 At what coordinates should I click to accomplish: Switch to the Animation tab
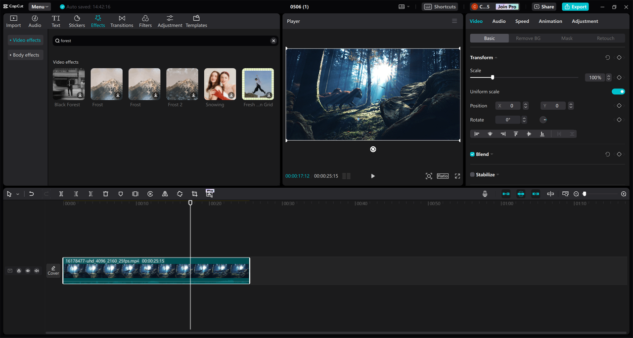click(550, 21)
